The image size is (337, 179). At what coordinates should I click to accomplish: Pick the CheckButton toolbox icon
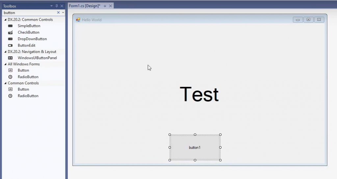(10, 32)
